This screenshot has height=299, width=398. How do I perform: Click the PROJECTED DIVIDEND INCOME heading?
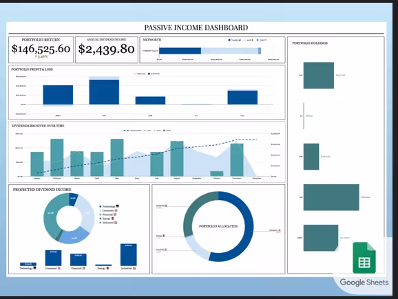click(x=42, y=190)
